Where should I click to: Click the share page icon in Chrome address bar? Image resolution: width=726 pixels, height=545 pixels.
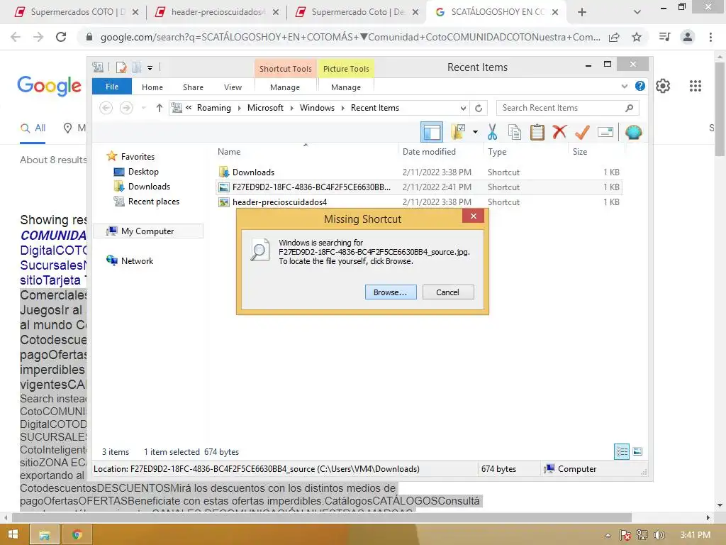614,37
